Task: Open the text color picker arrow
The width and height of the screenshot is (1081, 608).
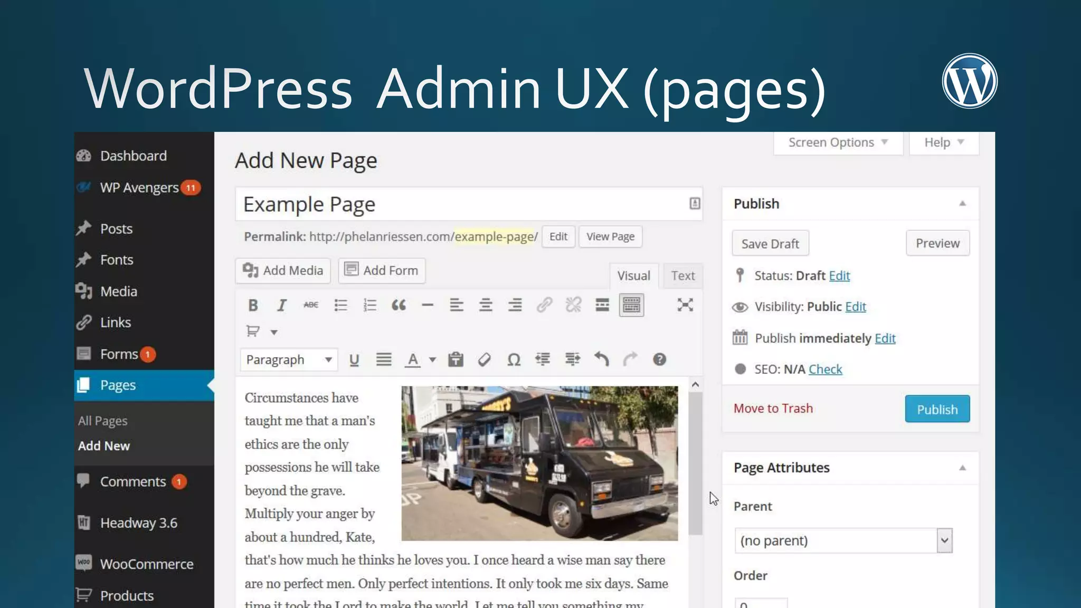Action: 432,360
